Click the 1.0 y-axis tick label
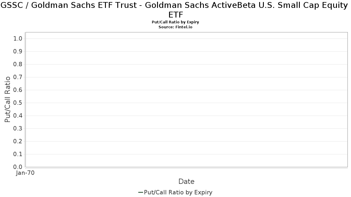351x197 pixels. pyautogui.click(x=18, y=39)
